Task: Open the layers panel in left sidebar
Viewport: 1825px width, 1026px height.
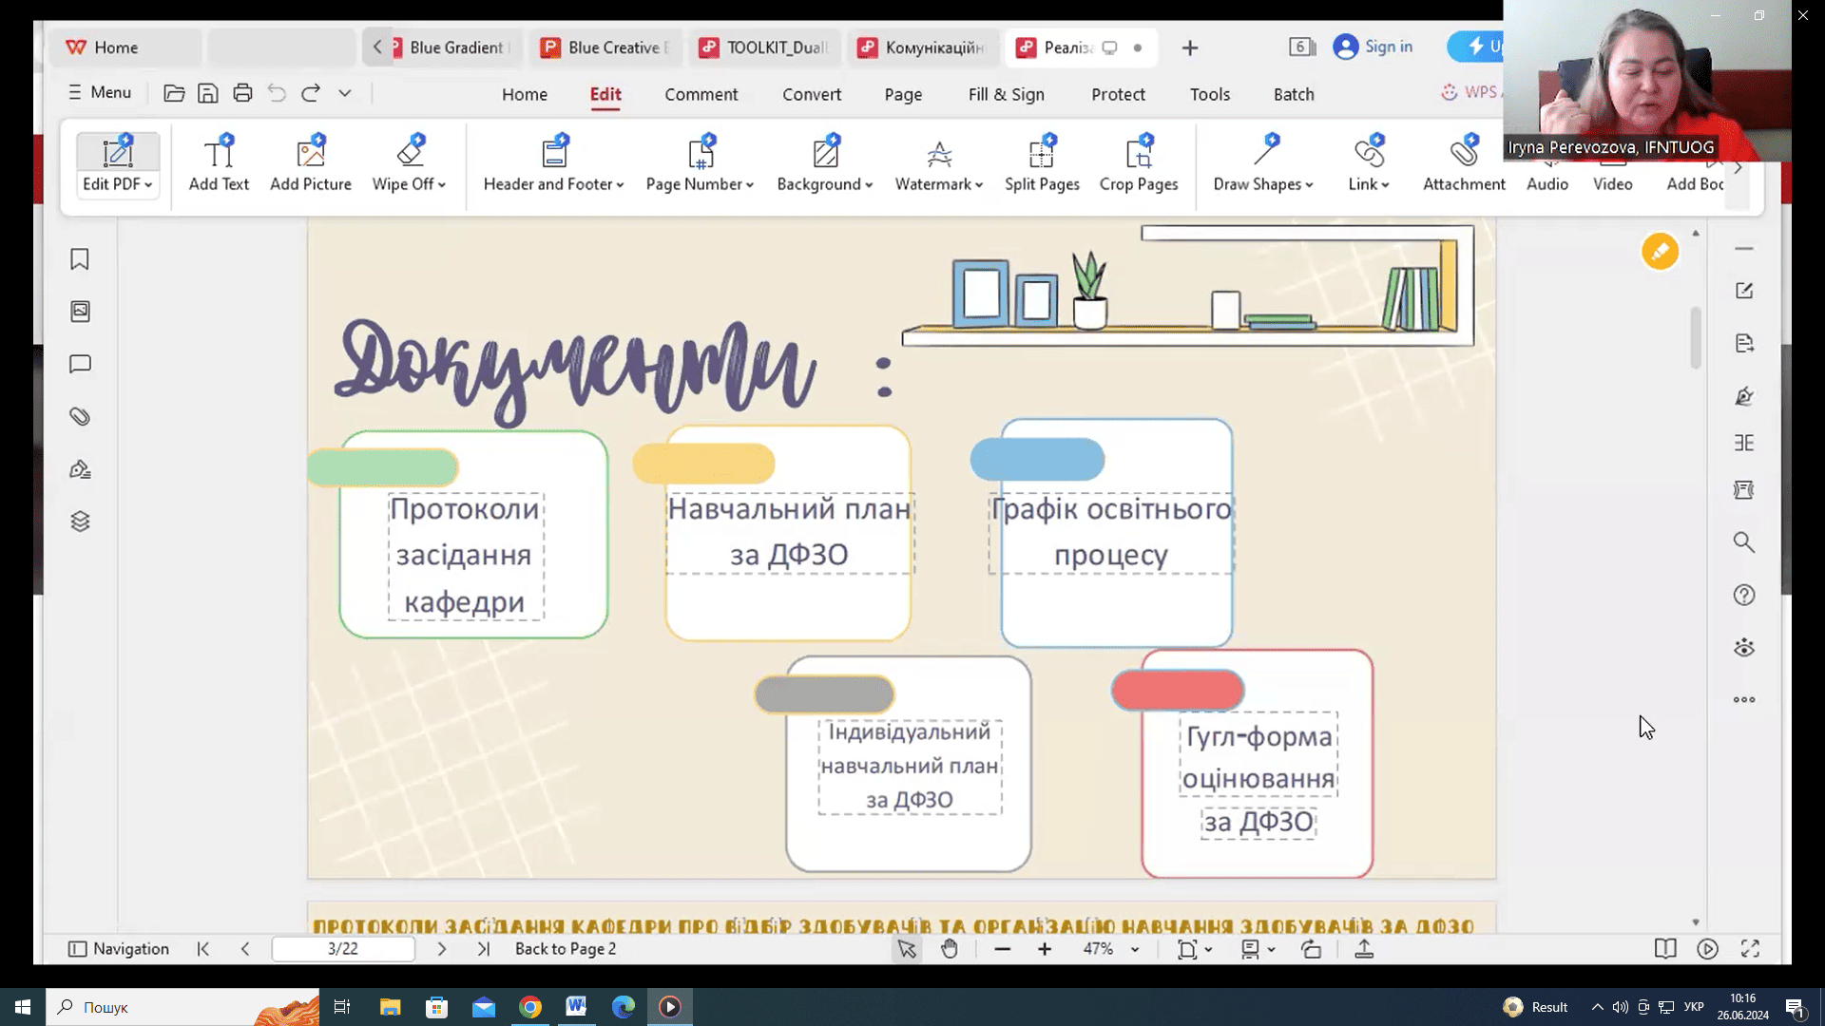Action: click(x=80, y=522)
